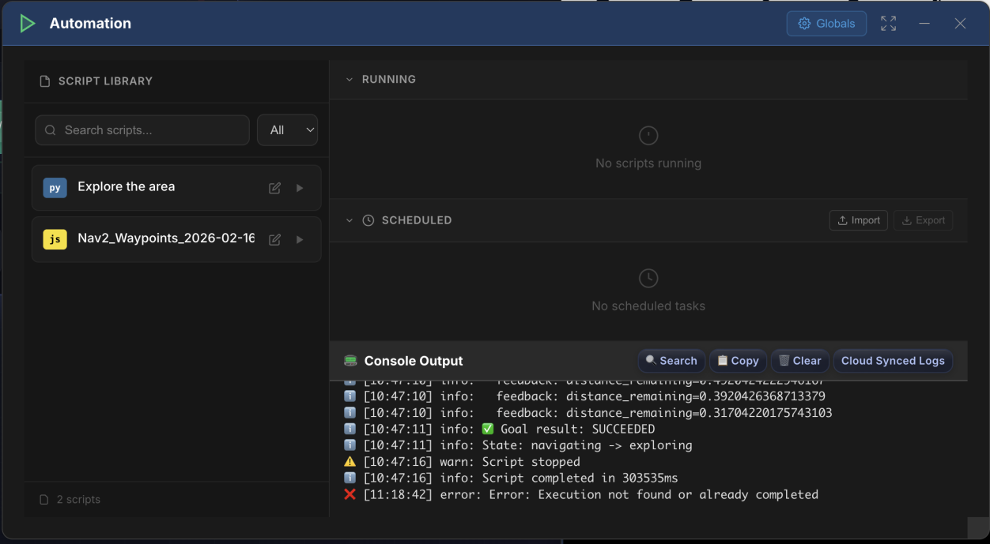Click the edit icon for Explore the area

coord(274,188)
